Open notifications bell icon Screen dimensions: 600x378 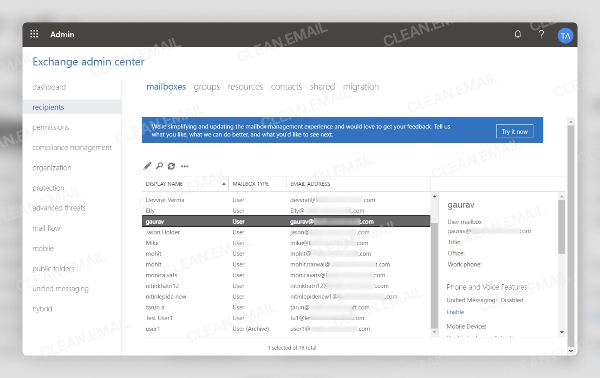[x=517, y=34]
